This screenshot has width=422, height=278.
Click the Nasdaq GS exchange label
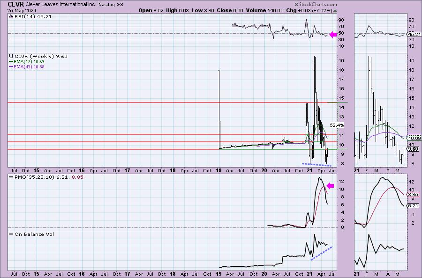pyautogui.click(x=111, y=5)
